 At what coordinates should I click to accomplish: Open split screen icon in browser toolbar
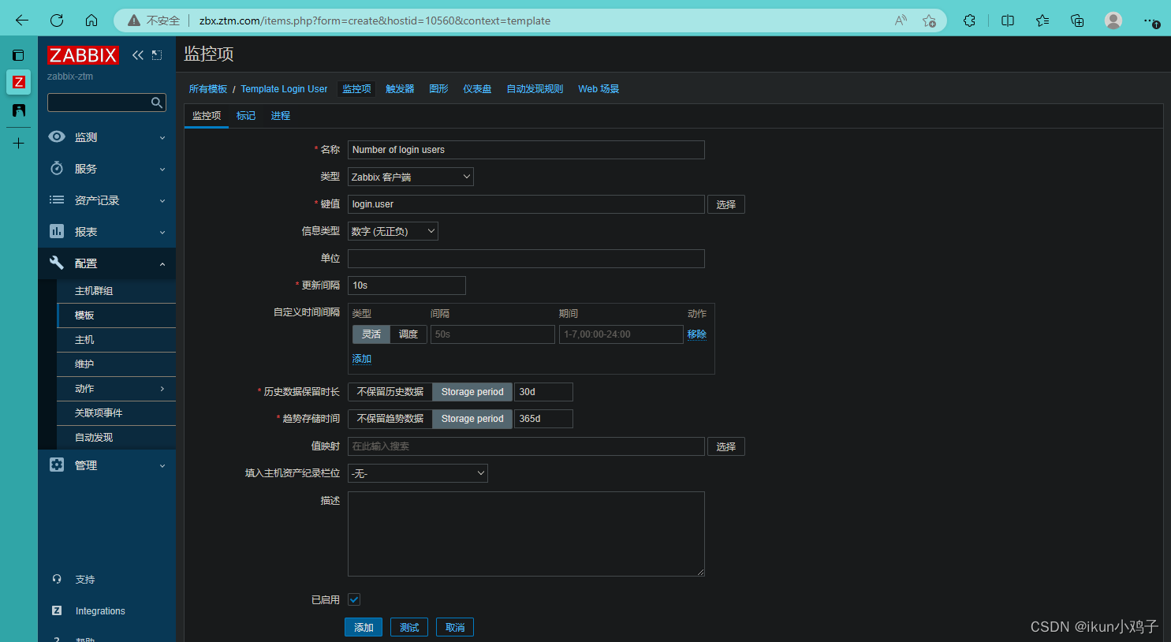point(1008,21)
